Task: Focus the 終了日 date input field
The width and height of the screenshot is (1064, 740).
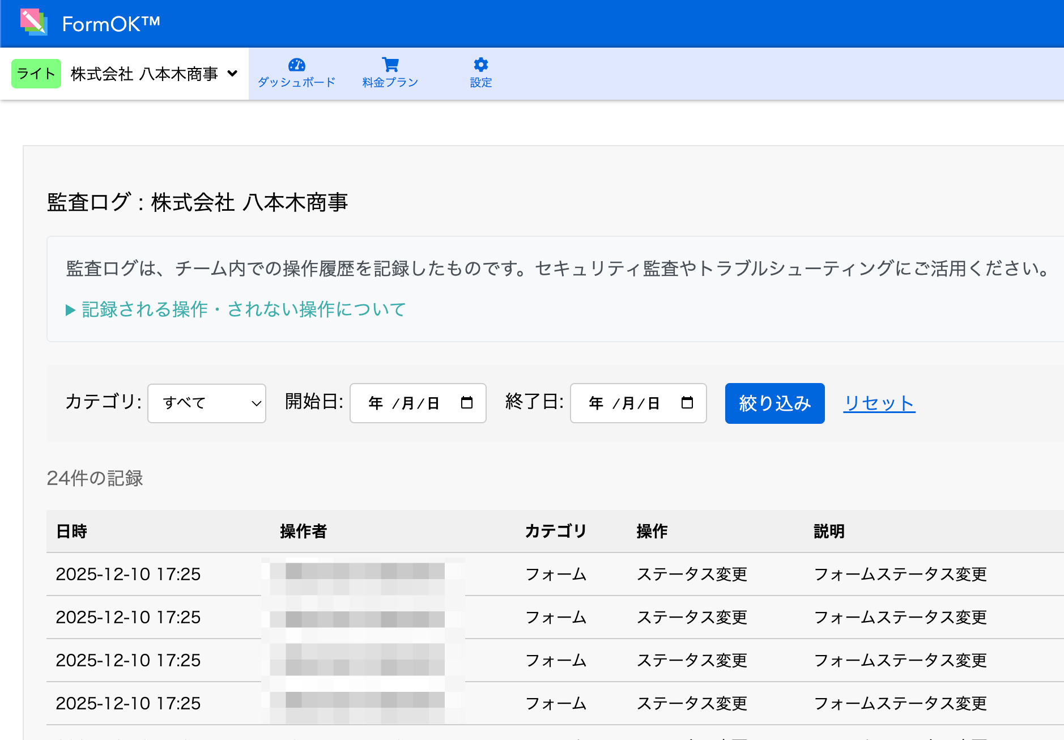Action: [624, 403]
